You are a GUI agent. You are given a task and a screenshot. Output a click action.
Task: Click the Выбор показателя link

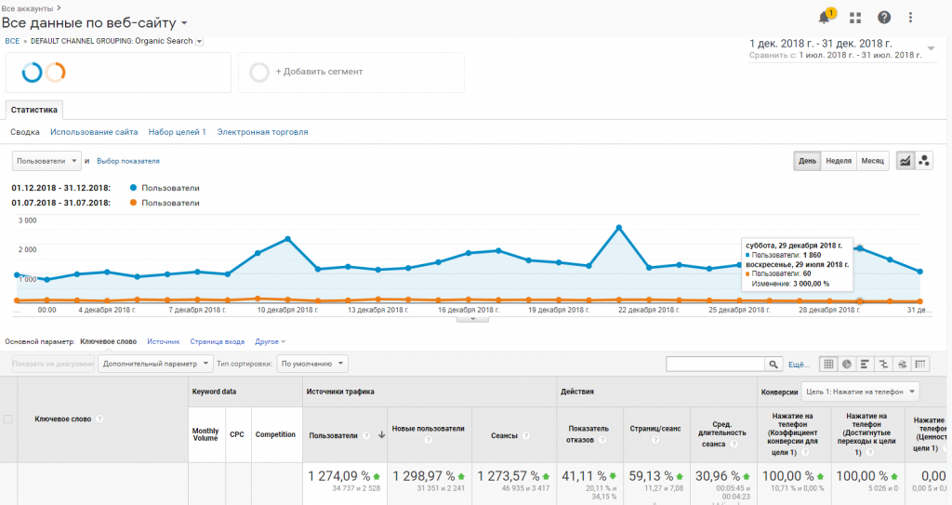[x=128, y=161]
